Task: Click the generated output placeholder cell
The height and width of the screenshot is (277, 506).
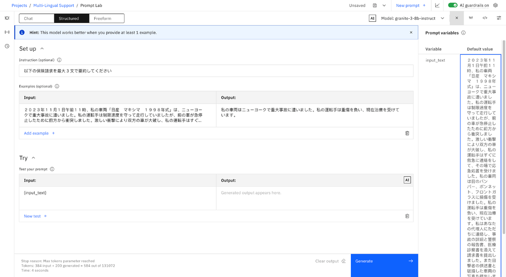Action: pos(315,198)
